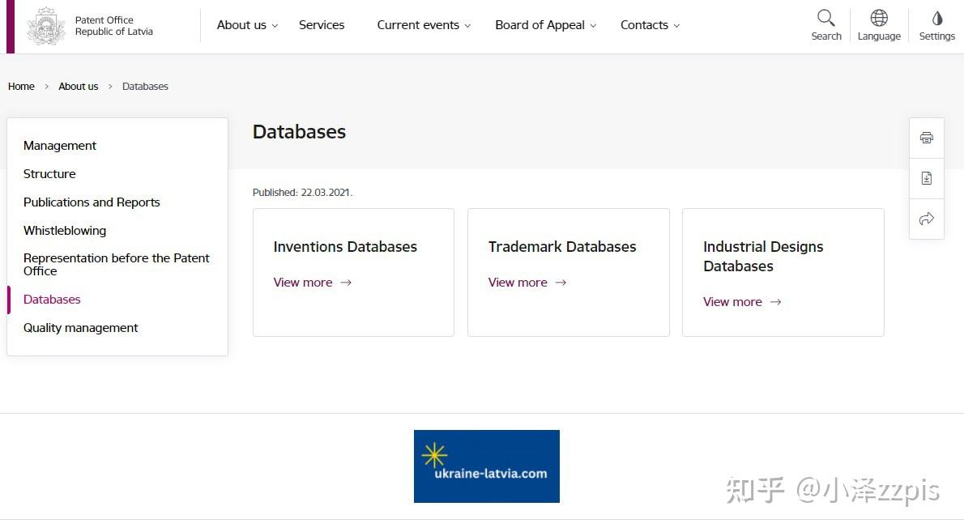
Task: Click the ukraine-latvia.com banner
Action: (486, 466)
